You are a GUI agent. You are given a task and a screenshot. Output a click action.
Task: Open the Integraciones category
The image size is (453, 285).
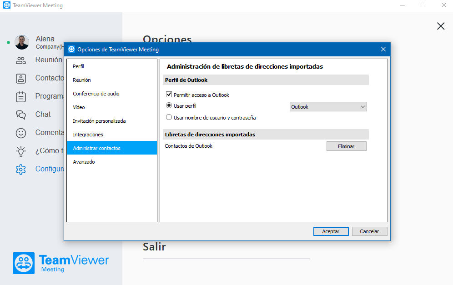(x=112, y=135)
